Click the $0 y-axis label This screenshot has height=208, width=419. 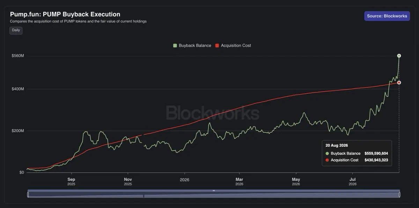click(x=22, y=172)
